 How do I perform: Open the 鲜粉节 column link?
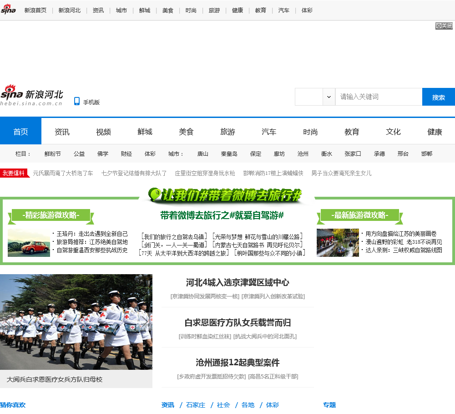(53, 153)
